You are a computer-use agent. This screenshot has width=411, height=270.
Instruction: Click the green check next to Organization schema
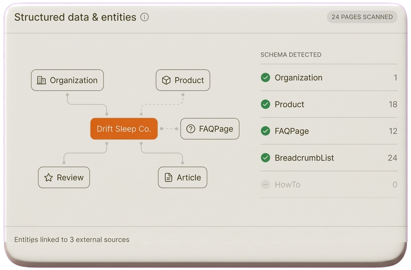click(x=266, y=77)
